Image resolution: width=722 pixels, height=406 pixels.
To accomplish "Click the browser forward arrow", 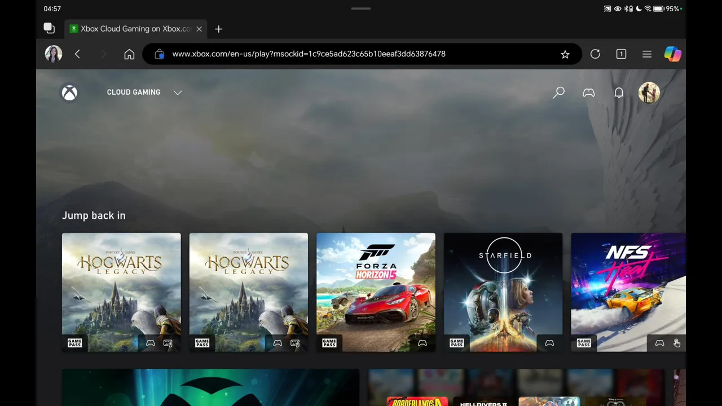I will (103, 54).
